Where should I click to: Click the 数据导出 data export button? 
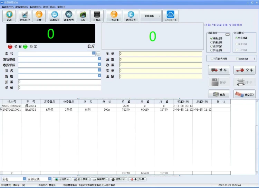(x=99, y=179)
